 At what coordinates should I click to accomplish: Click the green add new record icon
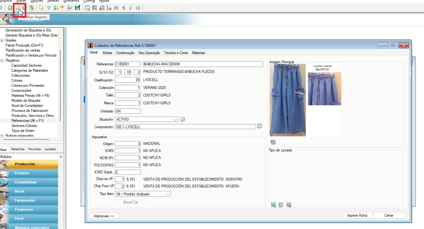(10, 8)
